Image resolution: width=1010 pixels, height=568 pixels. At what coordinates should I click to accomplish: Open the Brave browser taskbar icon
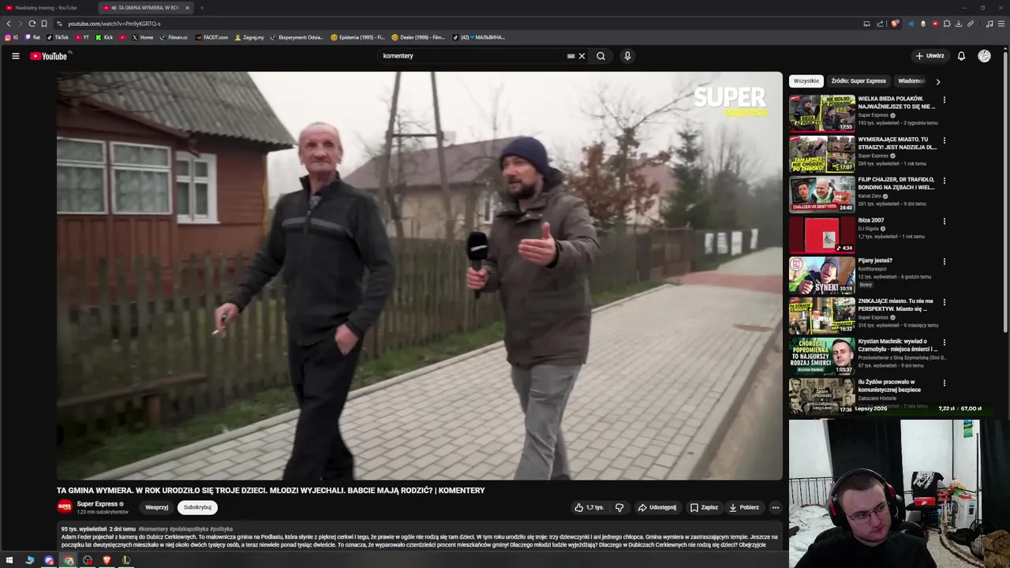pos(107,560)
